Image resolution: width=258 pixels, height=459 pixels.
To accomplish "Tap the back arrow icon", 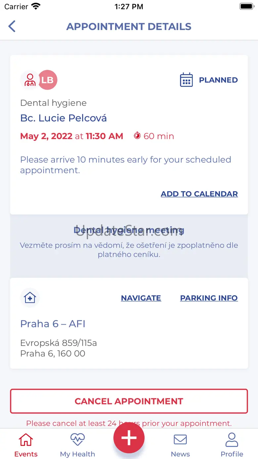I will (12, 26).
